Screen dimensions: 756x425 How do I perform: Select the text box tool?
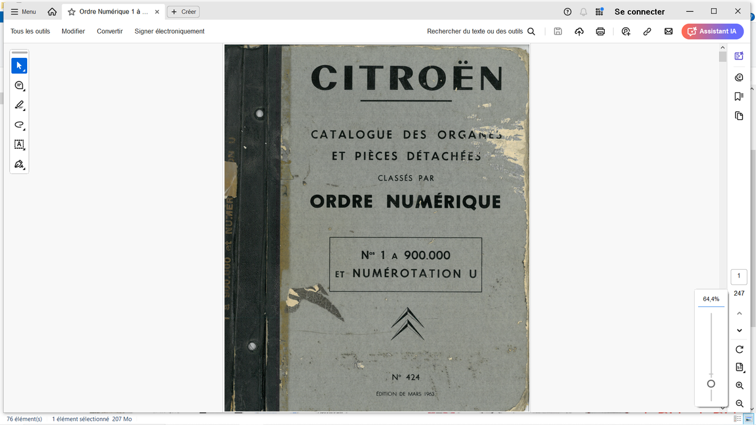pos(19,145)
